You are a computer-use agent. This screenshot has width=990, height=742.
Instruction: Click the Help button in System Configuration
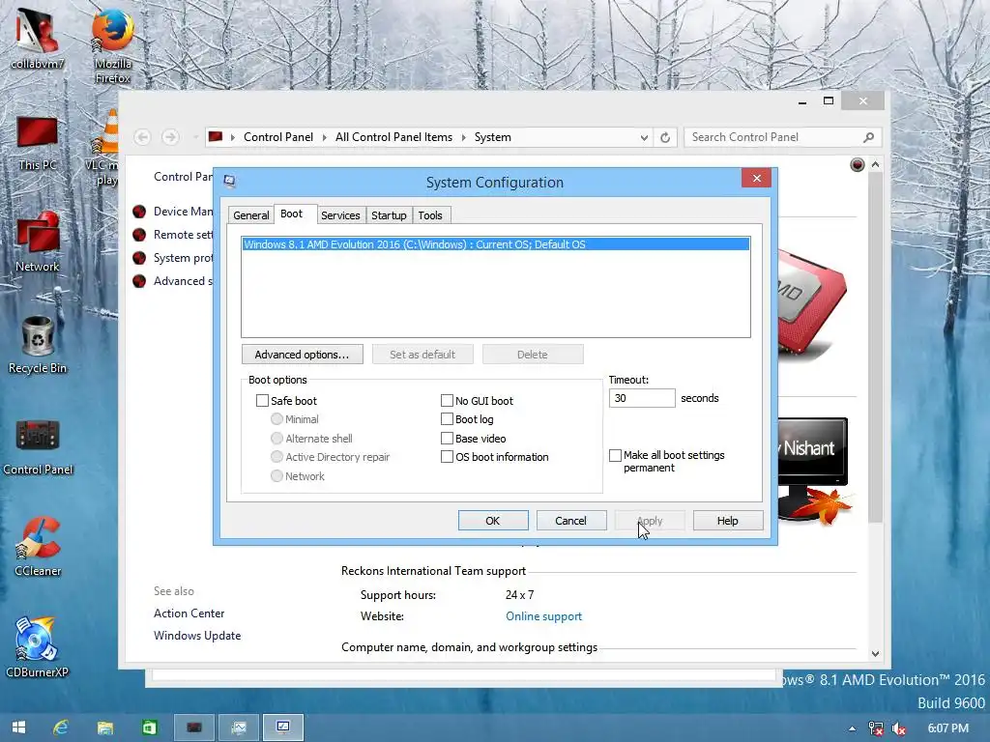727,521
